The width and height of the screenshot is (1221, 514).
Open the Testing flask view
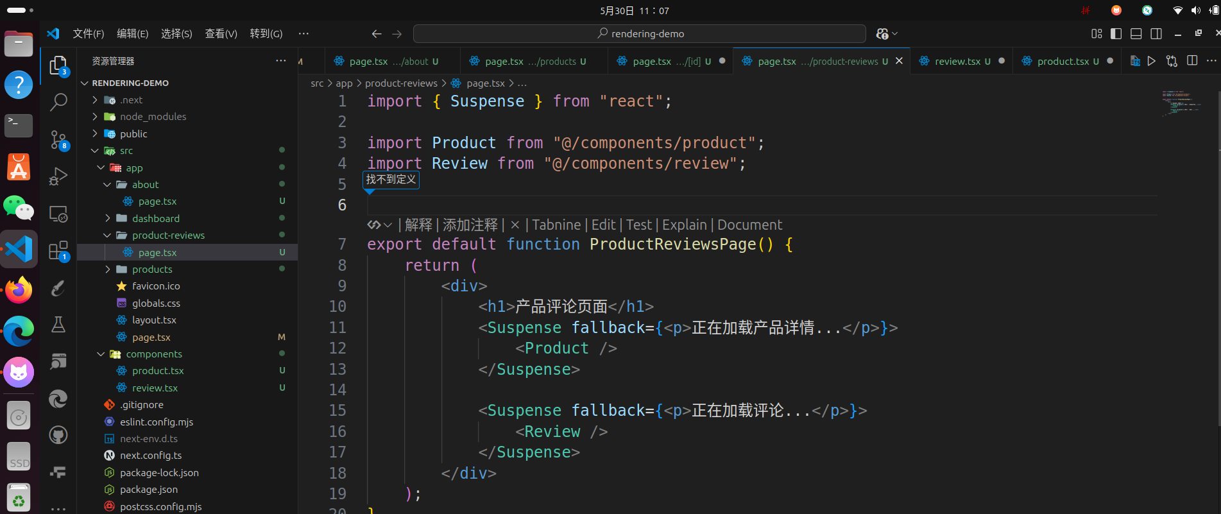[58, 325]
